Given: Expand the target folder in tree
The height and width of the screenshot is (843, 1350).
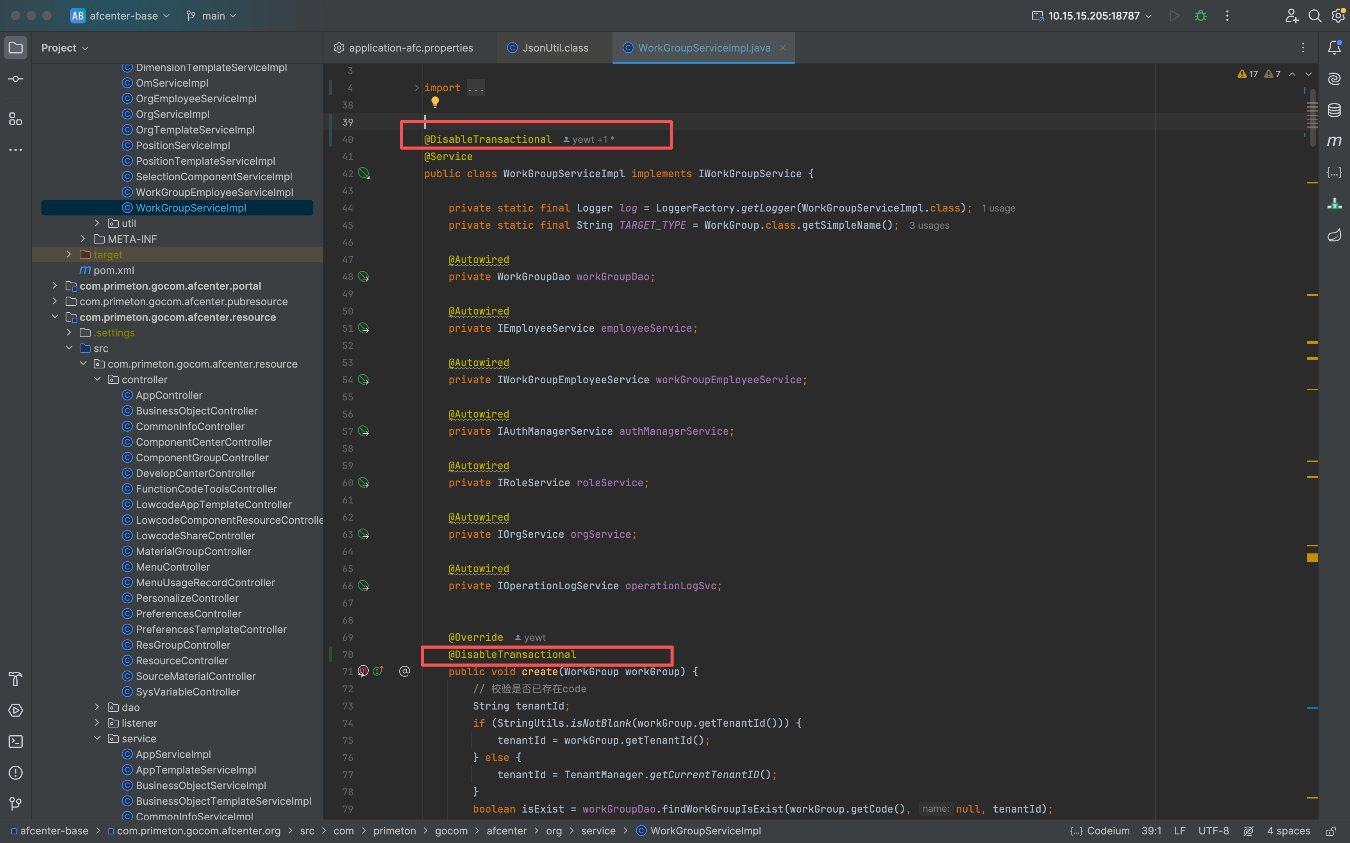Looking at the screenshot, I should (69, 254).
